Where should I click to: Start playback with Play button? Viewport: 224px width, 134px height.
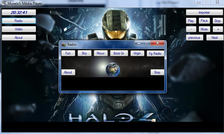pos(191,21)
